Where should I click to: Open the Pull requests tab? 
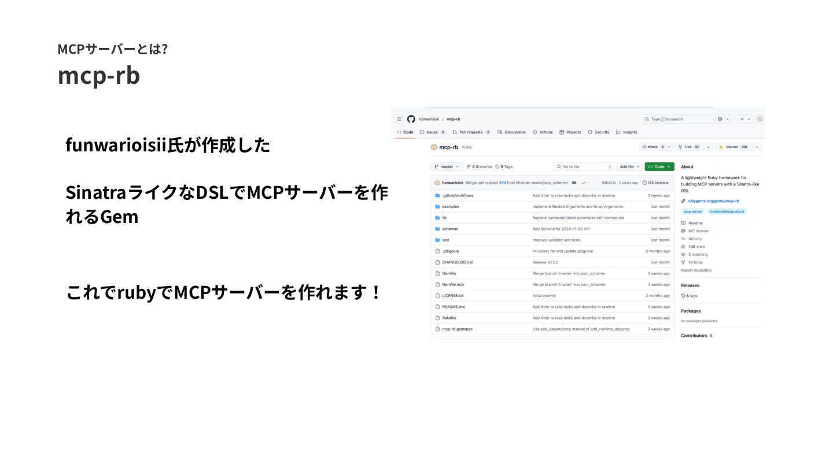471,132
